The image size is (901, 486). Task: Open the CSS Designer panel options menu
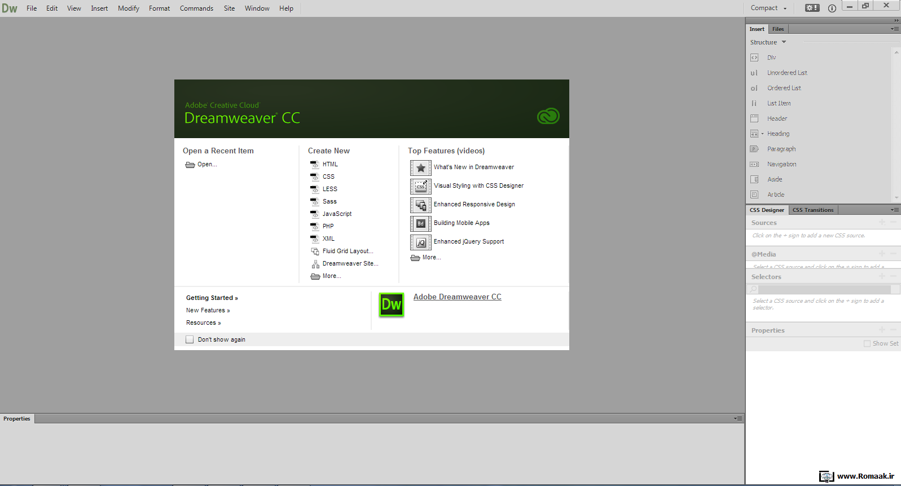[x=895, y=210]
